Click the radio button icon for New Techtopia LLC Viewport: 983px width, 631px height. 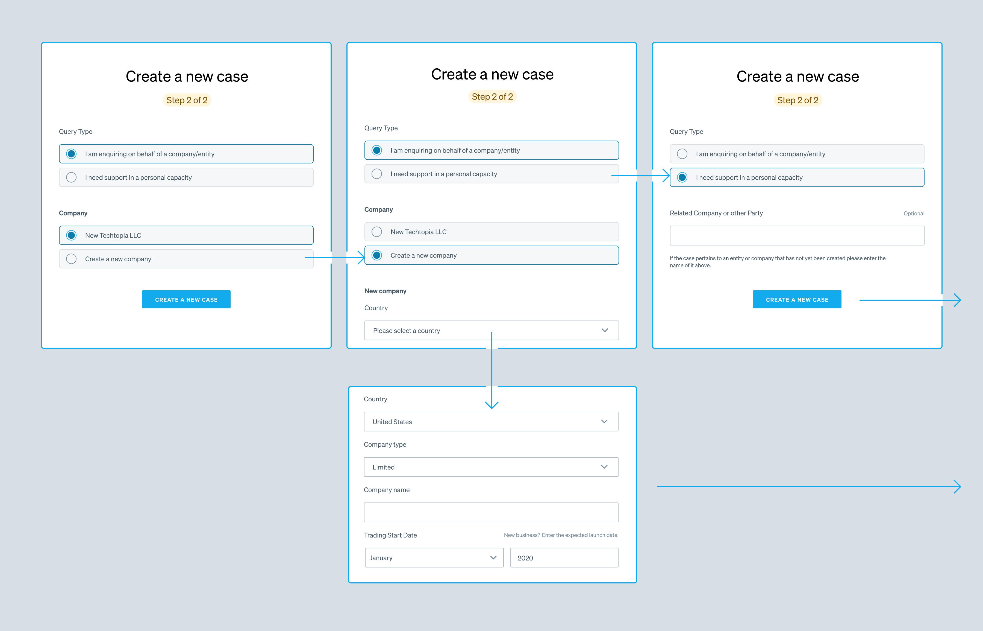tap(71, 235)
